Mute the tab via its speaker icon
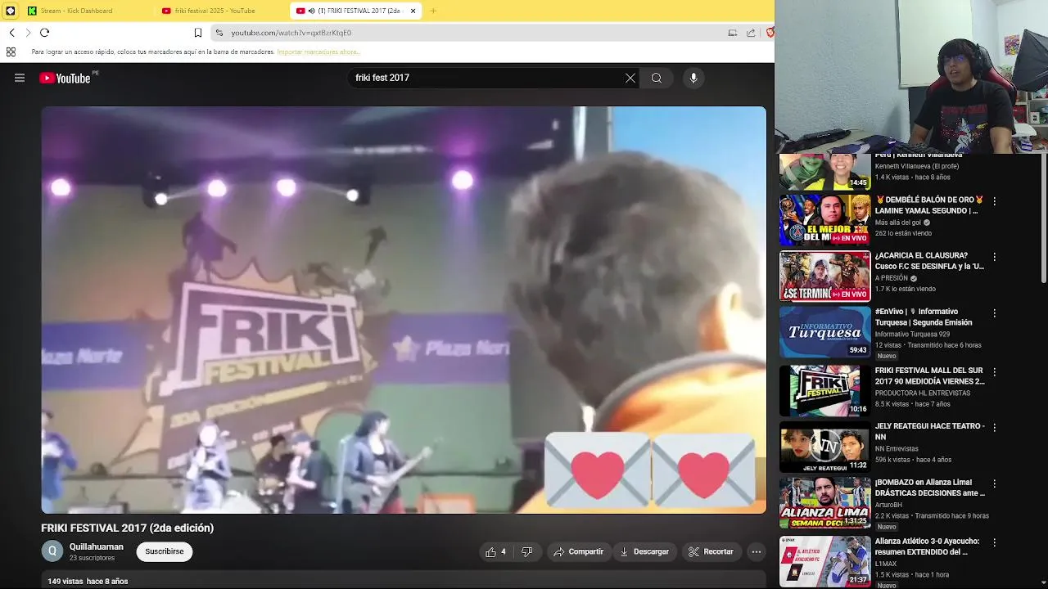The image size is (1048, 589). tap(311, 11)
